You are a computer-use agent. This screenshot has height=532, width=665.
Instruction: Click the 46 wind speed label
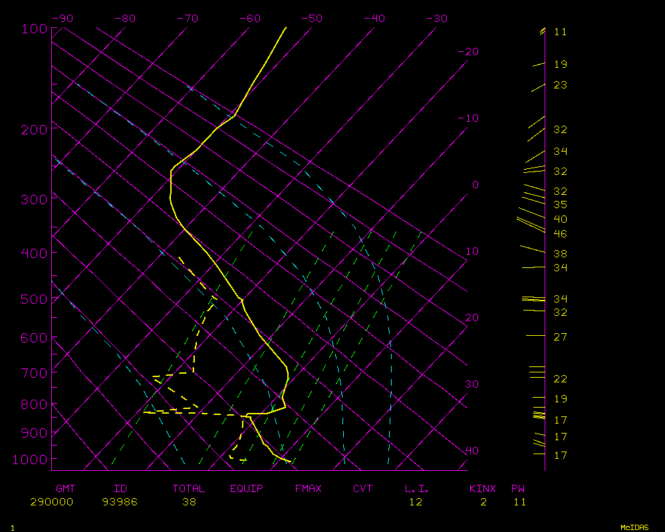coord(560,234)
